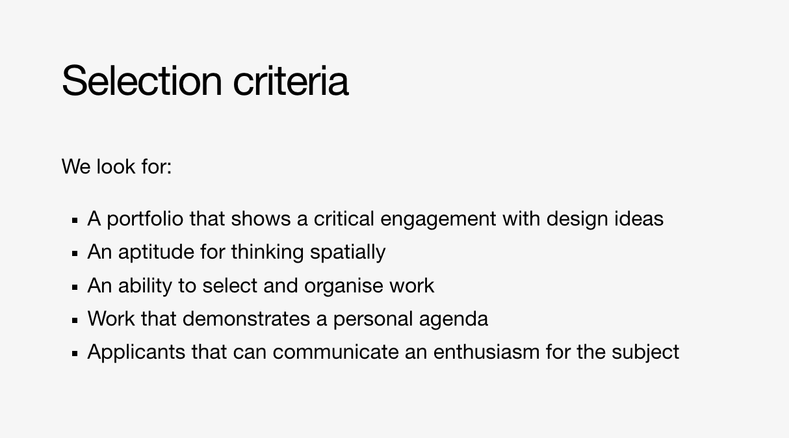The height and width of the screenshot is (438, 789).
Task: Select the "An ability to select and organise work" line
Action: [261, 285]
